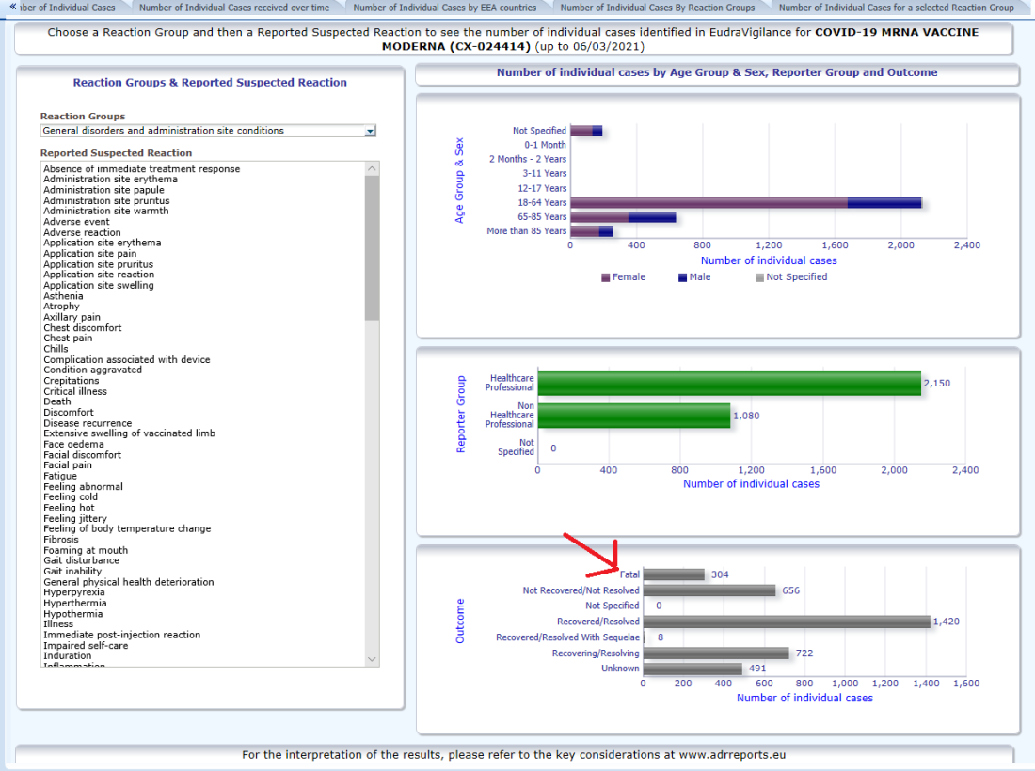The height and width of the screenshot is (771, 1035).
Task: Select Facial discomfort entry
Action: point(83,454)
